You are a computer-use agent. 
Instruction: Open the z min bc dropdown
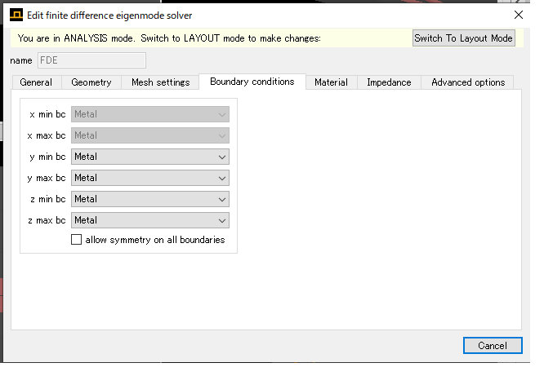coord(149,199)
